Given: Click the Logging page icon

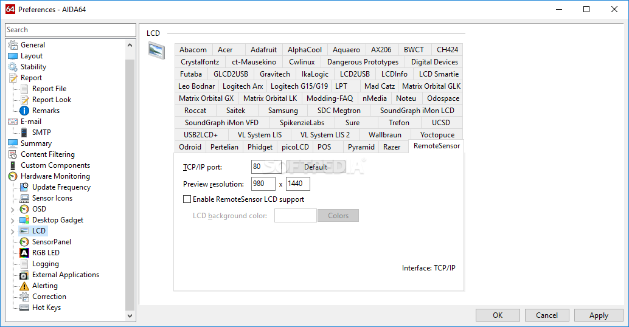Looking at the screenshot, I should pyautogui.click(x=24, y=264).
